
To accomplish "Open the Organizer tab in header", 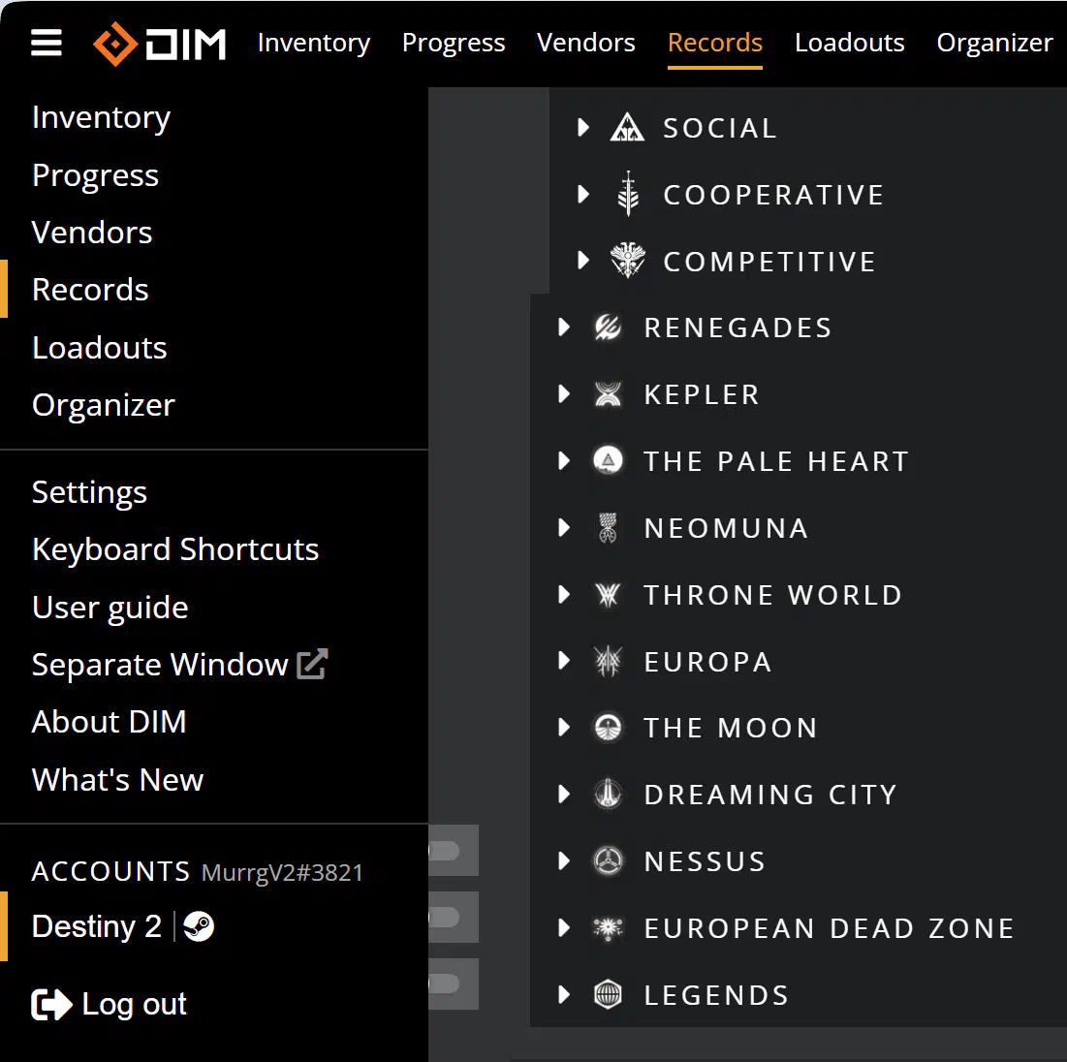I will 994,43.
